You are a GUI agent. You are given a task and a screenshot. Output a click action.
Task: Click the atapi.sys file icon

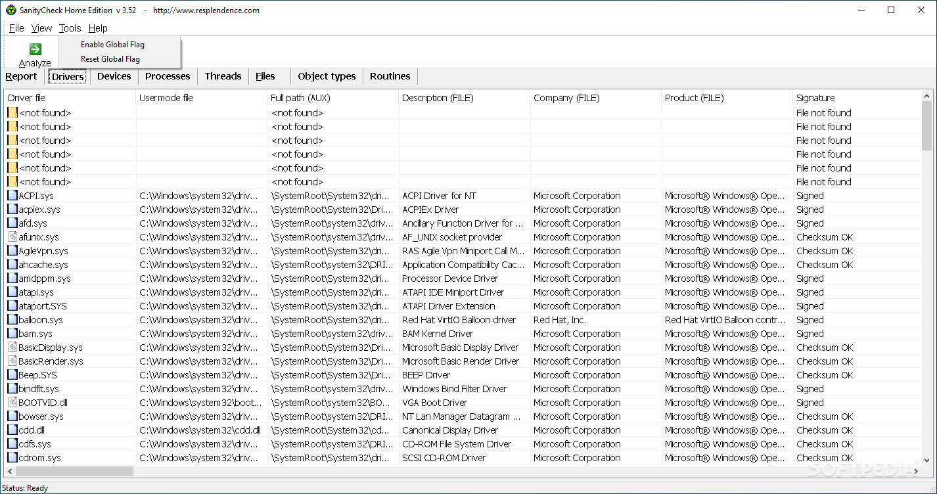click(12, 292)
